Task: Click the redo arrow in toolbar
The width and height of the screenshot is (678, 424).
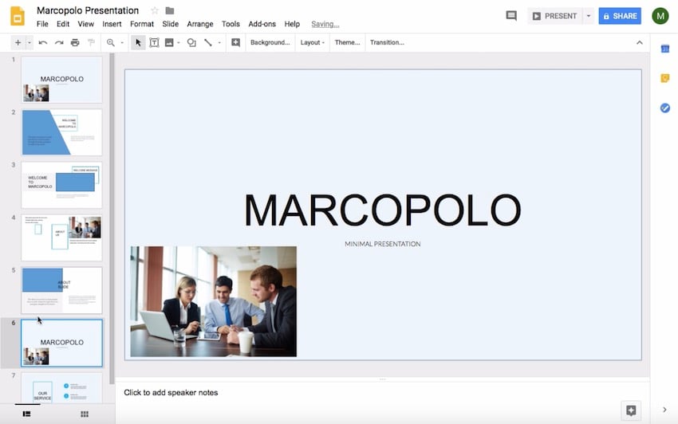Action: [x=58, y=42]
